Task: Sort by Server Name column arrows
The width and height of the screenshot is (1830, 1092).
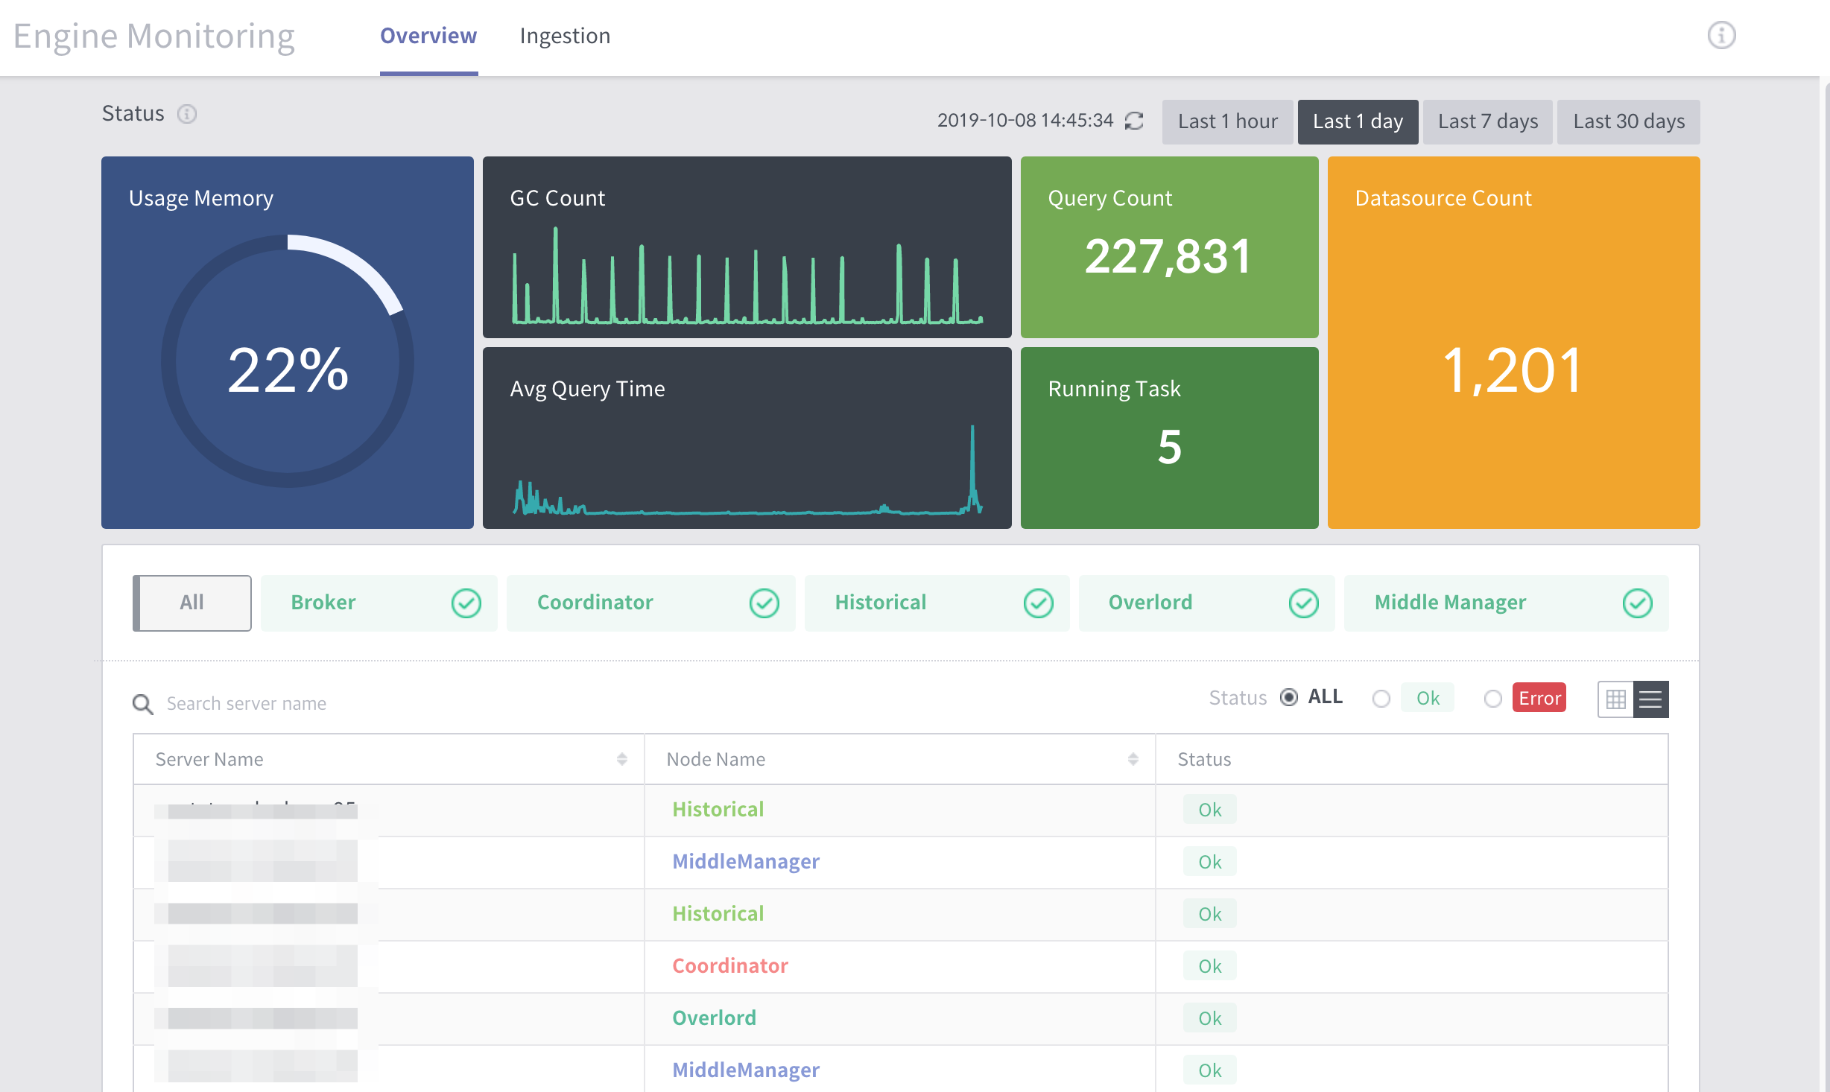Action: pos(622,759)
